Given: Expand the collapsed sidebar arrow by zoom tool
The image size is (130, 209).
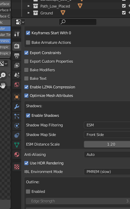Looking at the screenshot, I should click(9, 75).
